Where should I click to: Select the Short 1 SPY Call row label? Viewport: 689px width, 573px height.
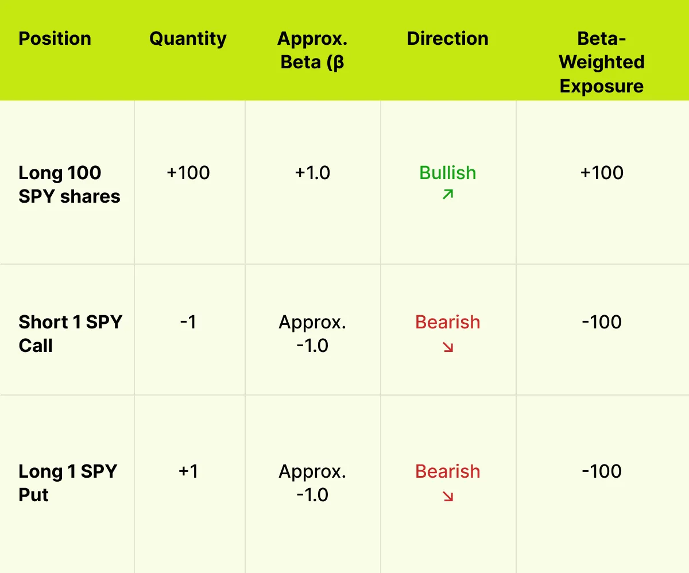click(x=70, y=334)
